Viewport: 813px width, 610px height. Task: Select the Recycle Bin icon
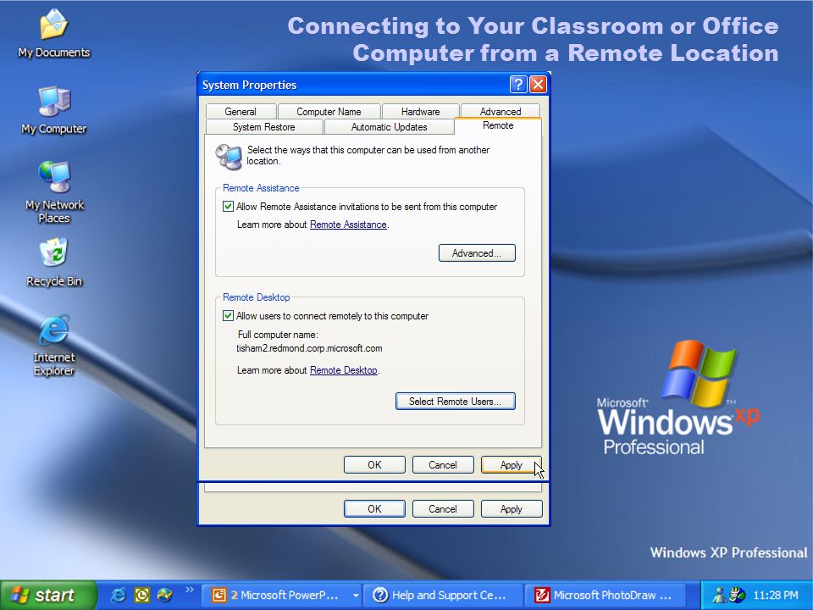[x=54, y=262]
